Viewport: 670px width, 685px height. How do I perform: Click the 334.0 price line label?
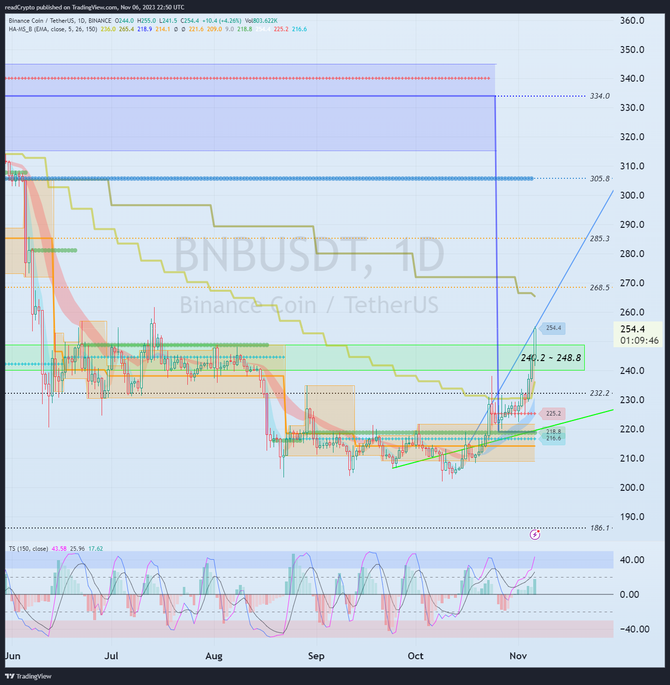(600, 96)
